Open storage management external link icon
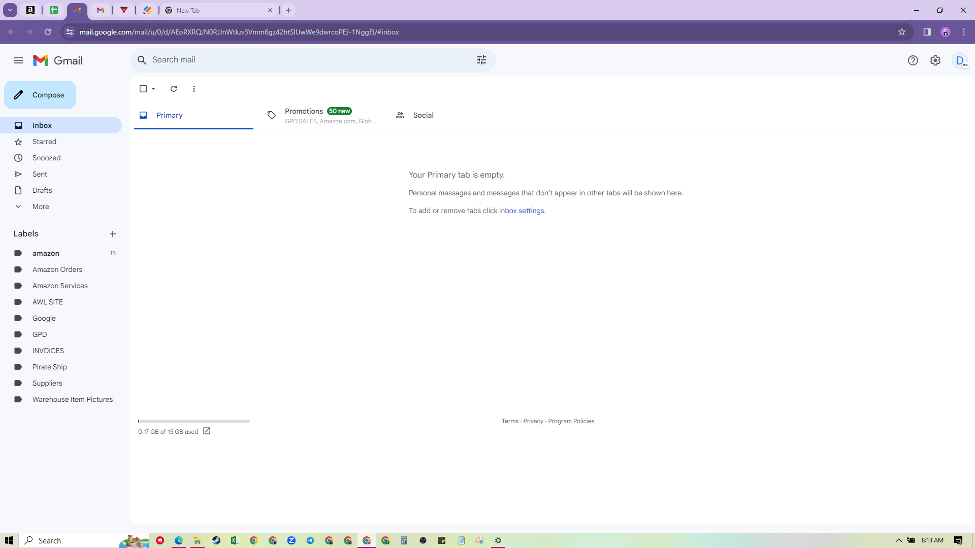975x548 pixels. pos(207,431)
